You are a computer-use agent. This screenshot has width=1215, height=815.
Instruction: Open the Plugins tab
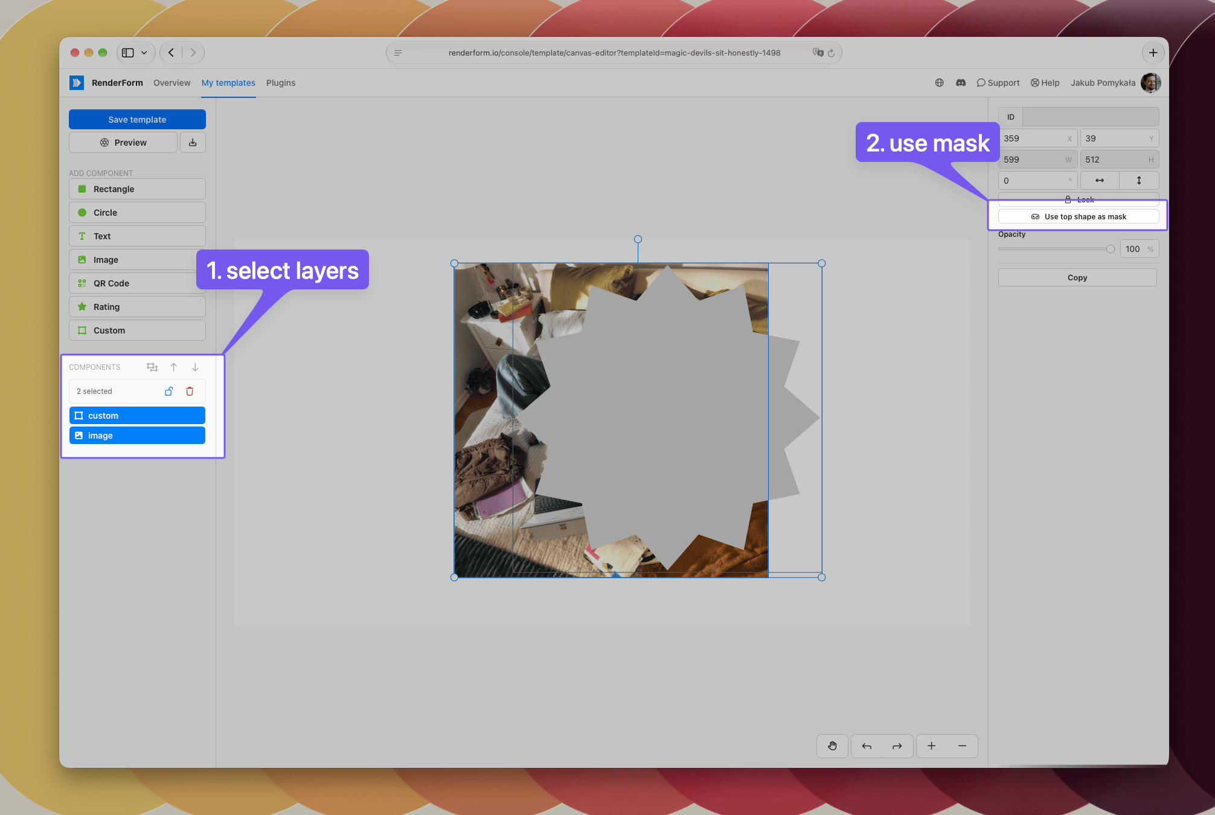pyautogui.click(x=281, y=83)
